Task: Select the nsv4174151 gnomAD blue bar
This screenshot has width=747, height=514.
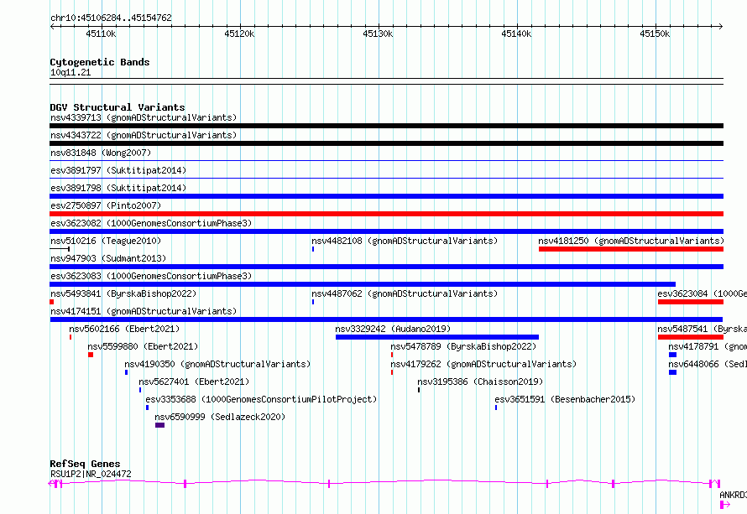Action: click(x=386, y=319)
